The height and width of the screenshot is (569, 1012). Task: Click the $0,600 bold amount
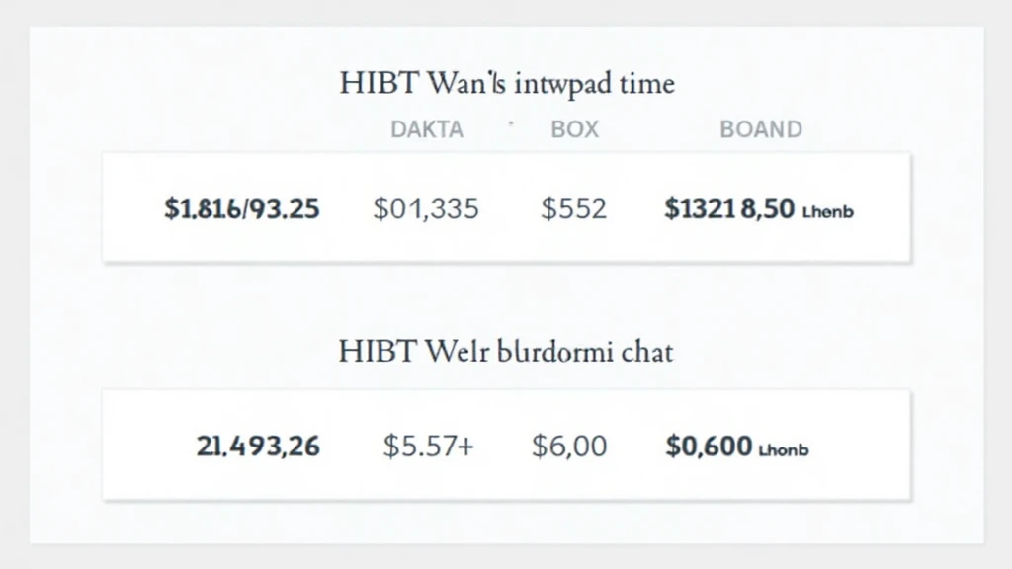(x=709, y=446)
